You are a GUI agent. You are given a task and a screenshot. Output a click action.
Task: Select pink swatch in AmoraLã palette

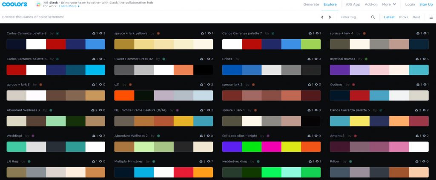[x=399, y=147]
